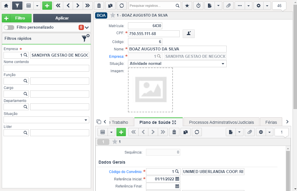The height and width of the screenshot is (191, 297).
Task: Delete current employee record via top trash icon
Action: [99, 6]
